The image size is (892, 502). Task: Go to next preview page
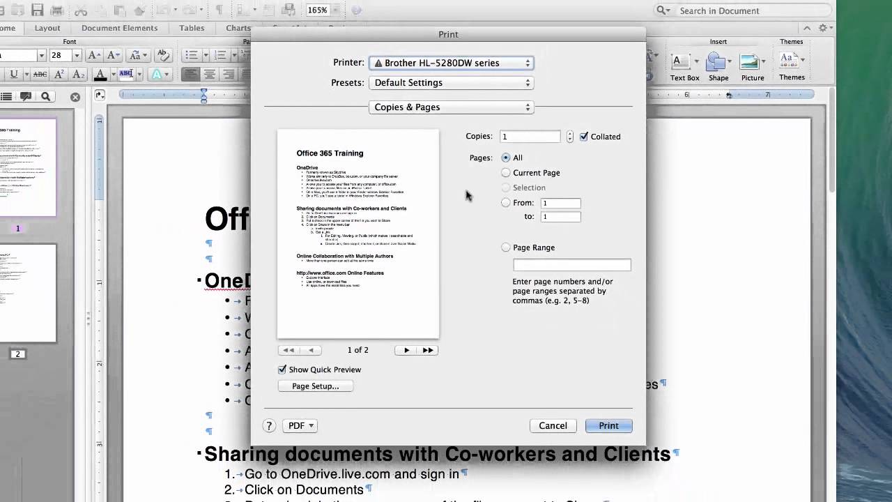(406, 350)
